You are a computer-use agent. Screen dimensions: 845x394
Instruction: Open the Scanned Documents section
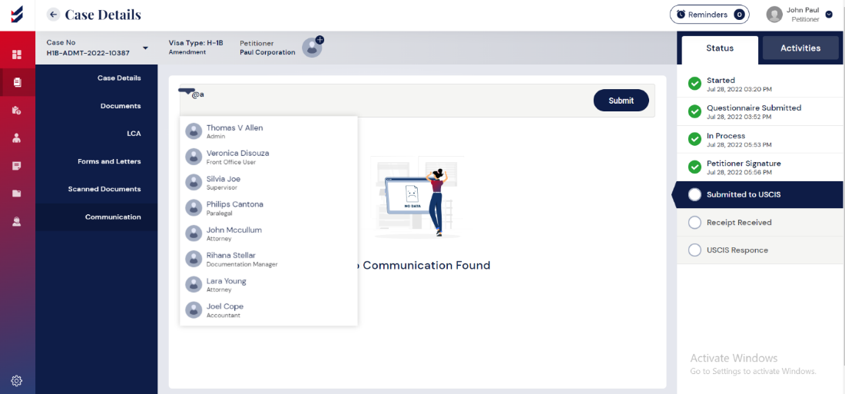(104, 189)
